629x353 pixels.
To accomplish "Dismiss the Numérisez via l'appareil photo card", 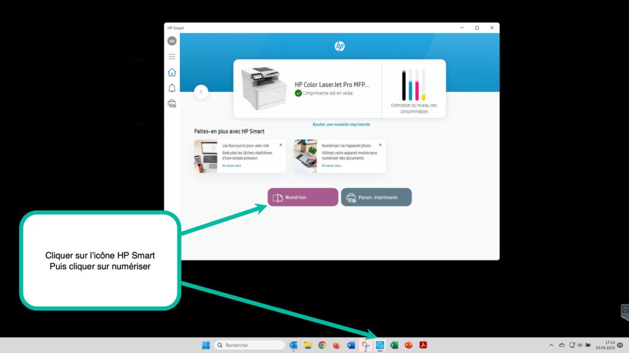I will click(x=380, y=145).
